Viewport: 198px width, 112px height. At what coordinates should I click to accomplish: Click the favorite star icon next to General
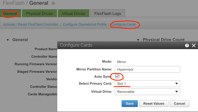[x=53, y=3]
